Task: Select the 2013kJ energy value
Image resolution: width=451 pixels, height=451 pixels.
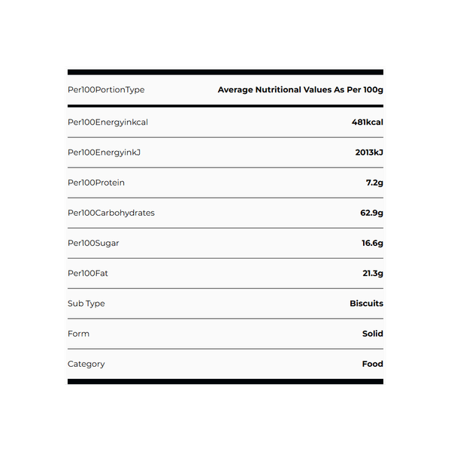Action: click(x=369, y=153)
